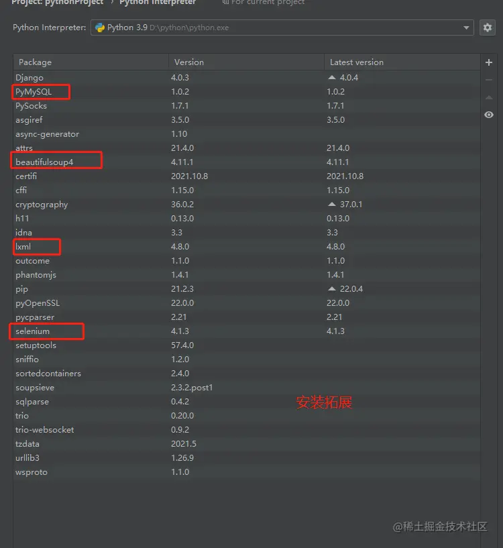Select the pycparser package row
The height and width of the screenshot is (548, 503).
246,317
